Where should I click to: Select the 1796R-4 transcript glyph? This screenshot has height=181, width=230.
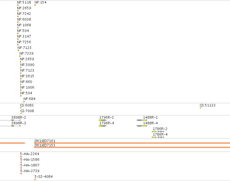(103, 126)
